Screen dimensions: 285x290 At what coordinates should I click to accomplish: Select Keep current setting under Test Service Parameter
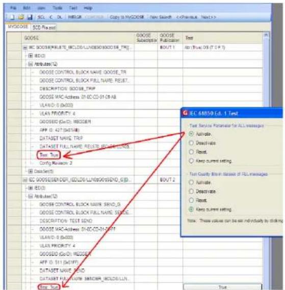pyautogui.click(x=191, y=161)
